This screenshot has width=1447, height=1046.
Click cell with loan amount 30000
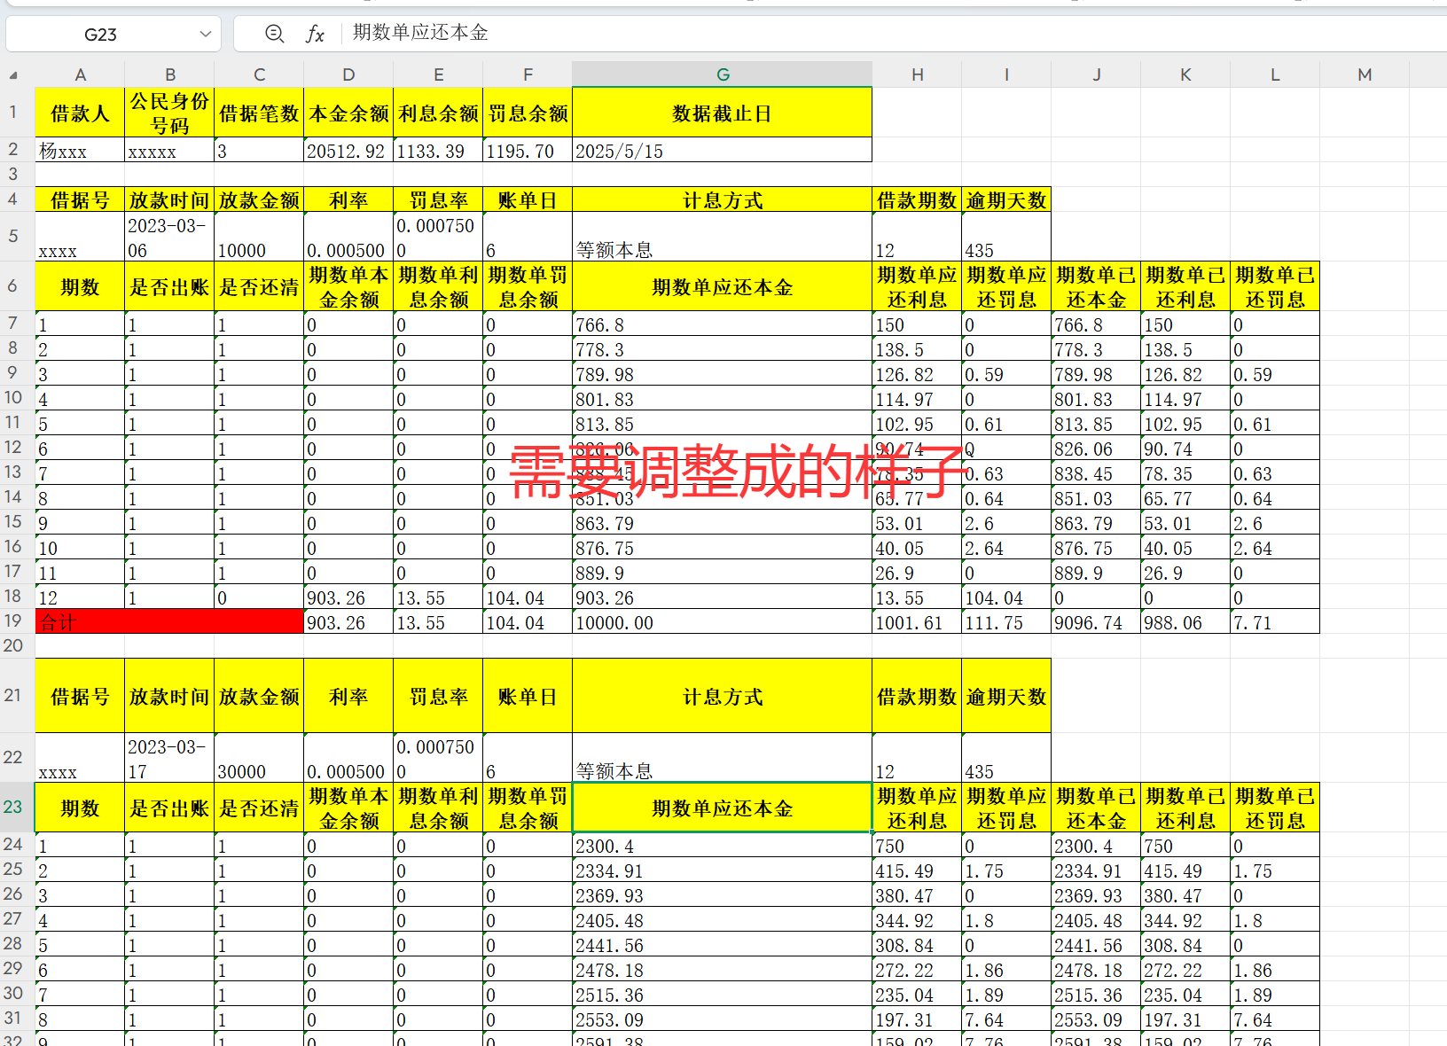[x=259, y=758]
